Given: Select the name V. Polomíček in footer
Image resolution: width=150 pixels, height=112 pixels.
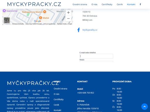Looking at the screenshot, I should tap(83, 105).
